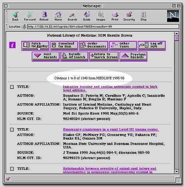The image size is (185, 187).
Task: Collapse the navigation toolbar via its handle
Action: coord(7,16)
